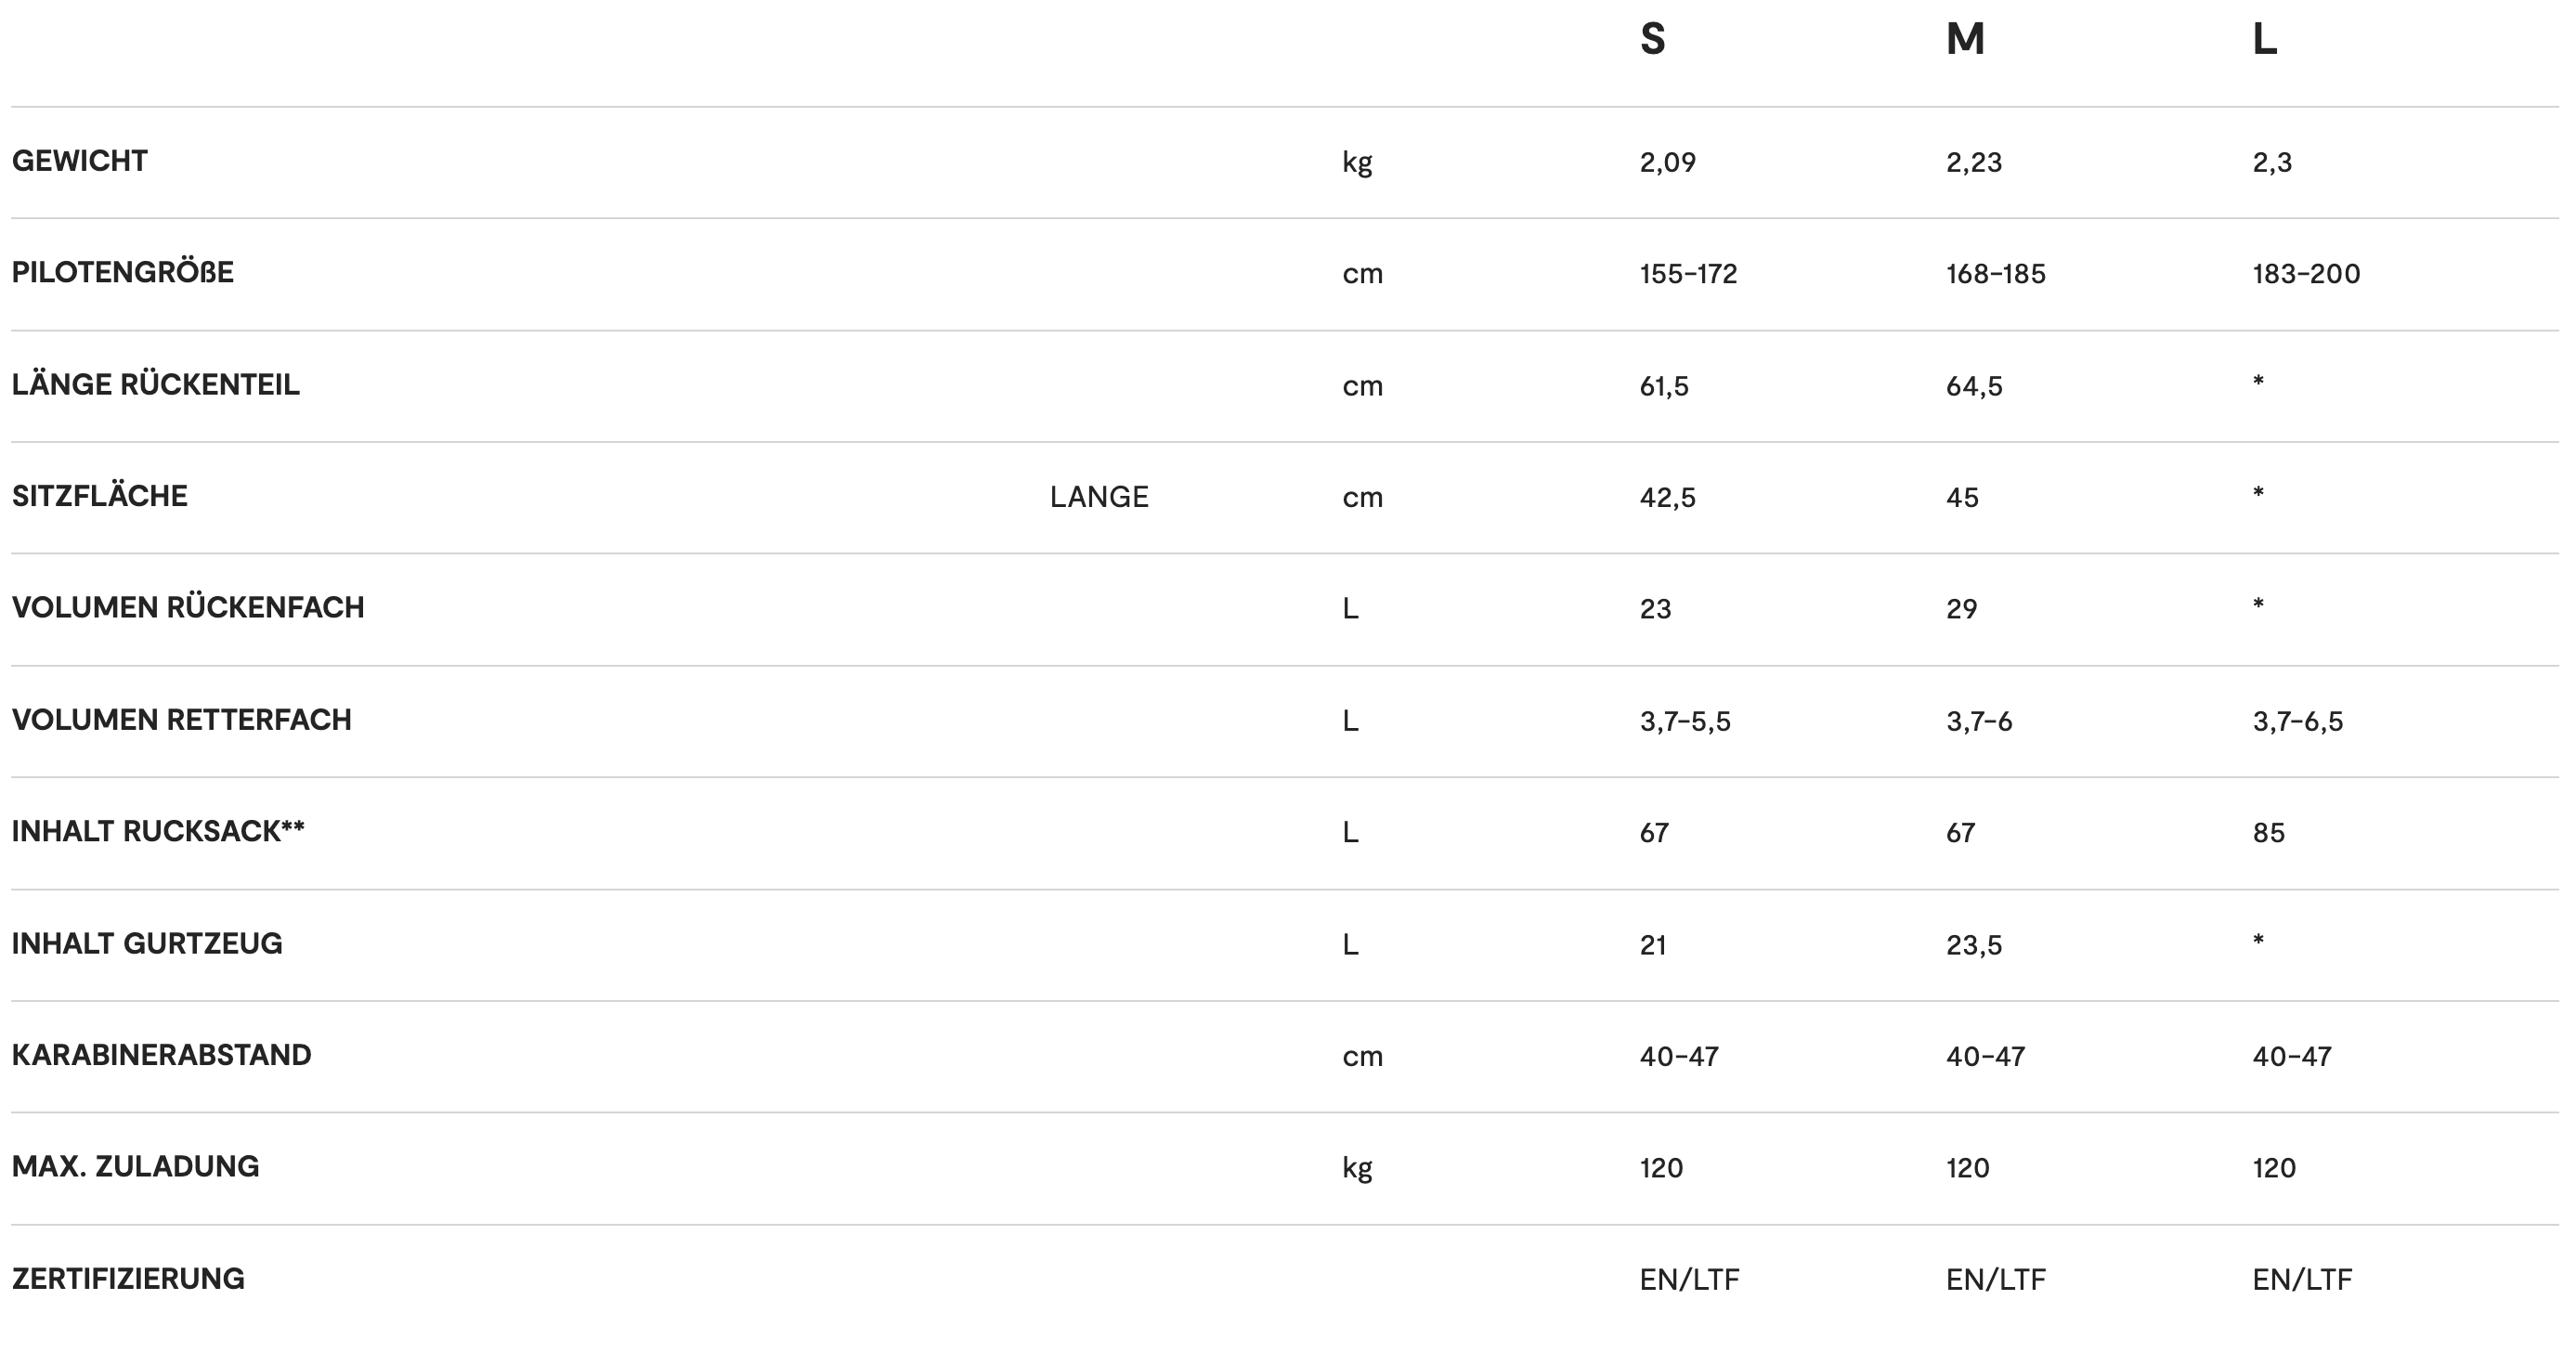The height and width of the screenshot is (1352, 2576).
Task: Click the INHALT RUCKSACK** row label
Action: pos(158,831)
